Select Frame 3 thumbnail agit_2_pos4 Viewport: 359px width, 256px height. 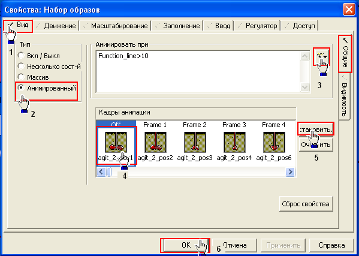click(x=234, y=142)
